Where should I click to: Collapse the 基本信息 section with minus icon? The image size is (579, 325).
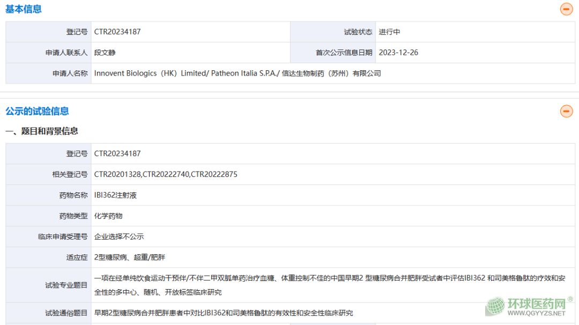pyautogui.click(x=566, y=9)
